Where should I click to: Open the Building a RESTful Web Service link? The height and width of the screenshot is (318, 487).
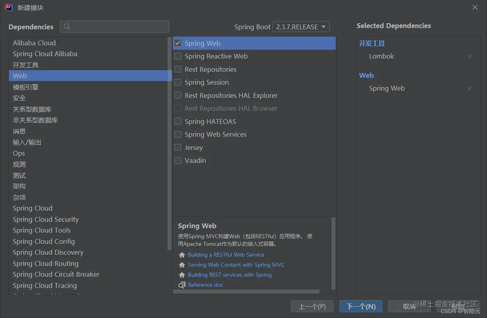(x=226, y=255)
